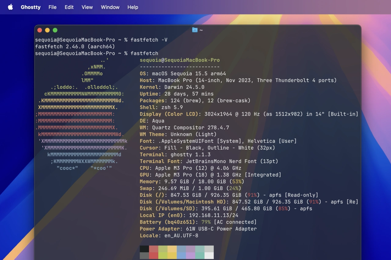Open the Help menu

[x=133, y=7]
